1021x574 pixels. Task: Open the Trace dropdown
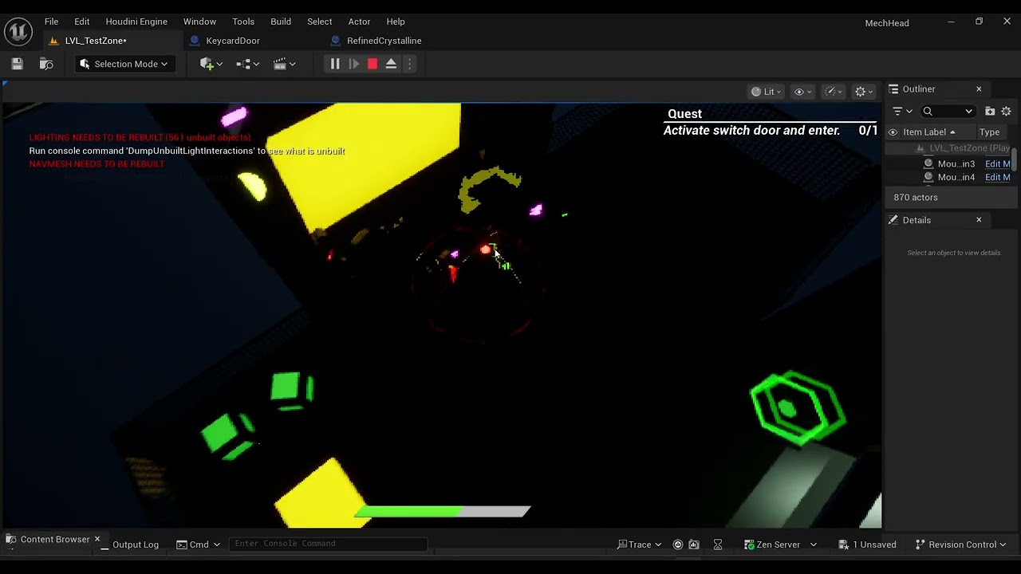(x=640, y=545)
